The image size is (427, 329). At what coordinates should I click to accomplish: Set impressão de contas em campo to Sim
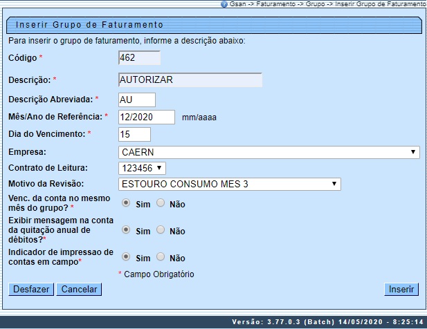pyautogui.click(x=126, y=256)
